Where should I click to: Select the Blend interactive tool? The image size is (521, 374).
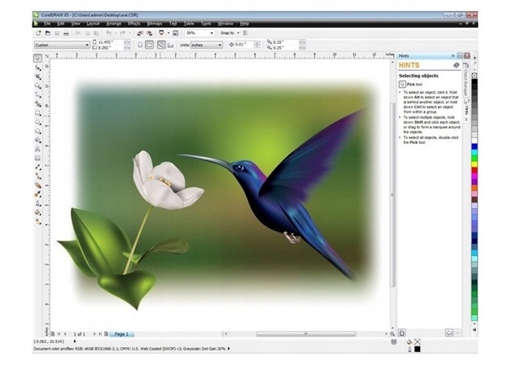(38, 185)
